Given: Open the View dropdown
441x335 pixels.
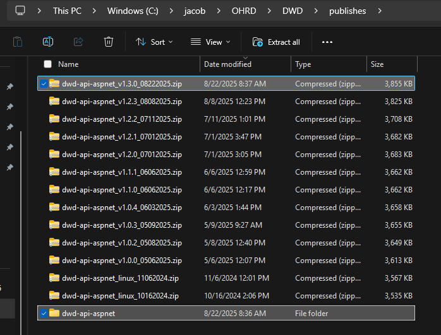Looking at the screenshot, I should (x=210, y=42).
